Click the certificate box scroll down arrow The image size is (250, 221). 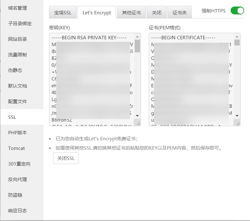click(x=237, y=116)
